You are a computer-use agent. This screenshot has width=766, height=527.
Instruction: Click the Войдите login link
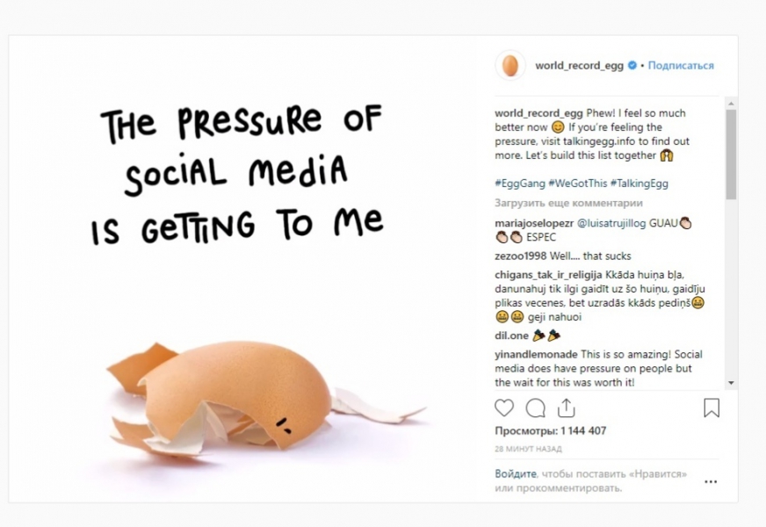pos(514,474)
